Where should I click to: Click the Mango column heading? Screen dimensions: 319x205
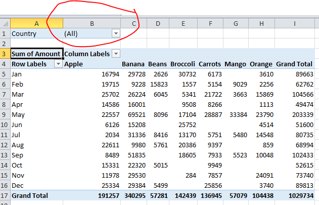236,64
